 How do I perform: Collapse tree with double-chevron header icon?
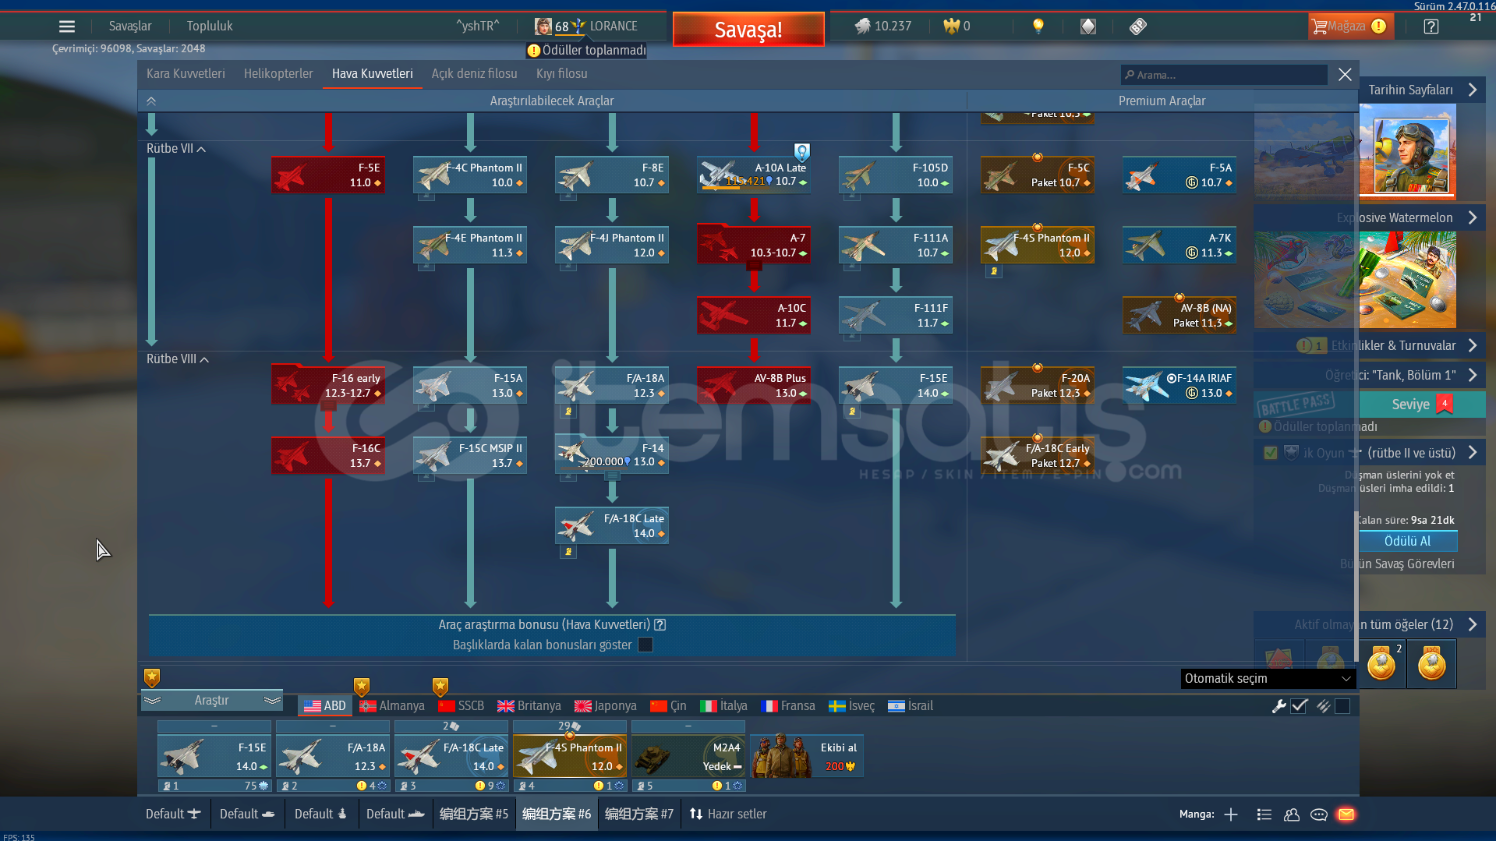(x=151, y=101)
